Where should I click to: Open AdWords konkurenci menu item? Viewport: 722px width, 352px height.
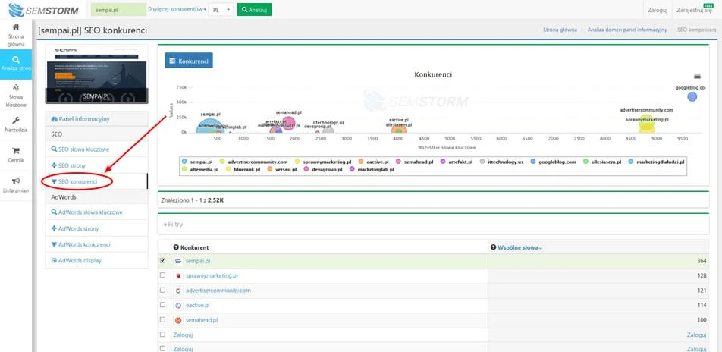coord(97,244)
